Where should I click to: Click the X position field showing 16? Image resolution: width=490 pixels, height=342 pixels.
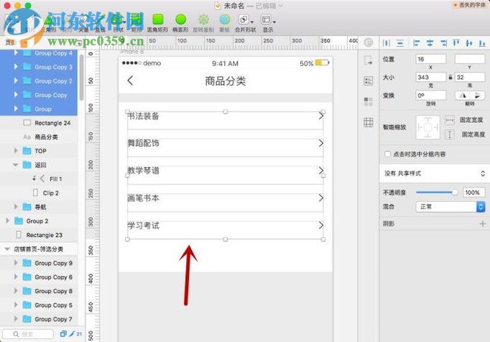pyautogui.click(x=430, y=59)
